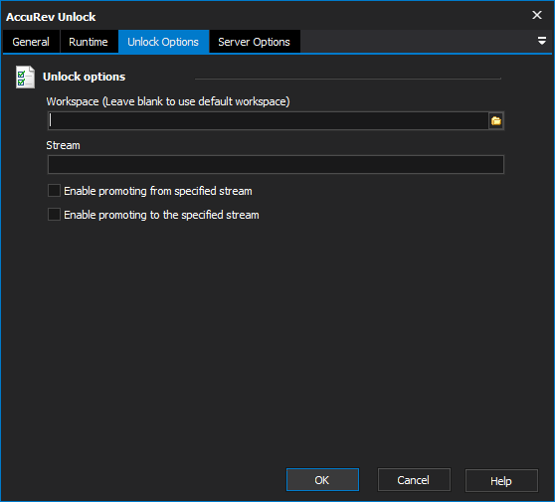The width and height of the screenshot is (555, 502).
Task: Tick Enable promoting to the specified stream
Action: [x=54, y=215]
